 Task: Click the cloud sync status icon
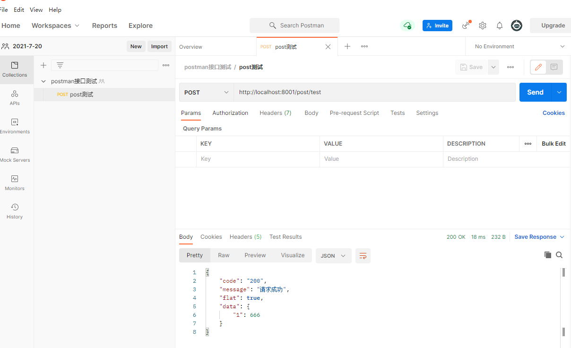[x=407, y=26]
